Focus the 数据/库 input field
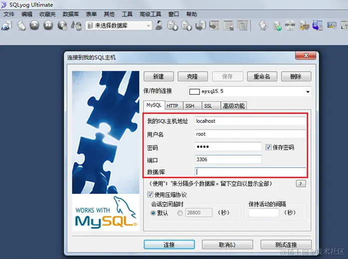Screen dimensions: 348x259 pos(250,172)
